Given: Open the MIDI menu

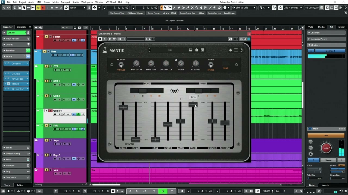Looking at the screenshot, I should point(39,2).
